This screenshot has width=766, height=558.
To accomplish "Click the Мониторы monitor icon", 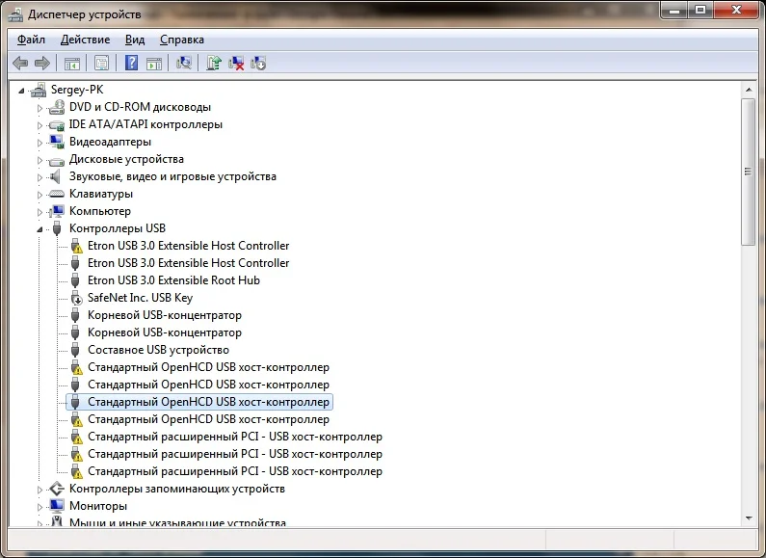I will point(57,506).
